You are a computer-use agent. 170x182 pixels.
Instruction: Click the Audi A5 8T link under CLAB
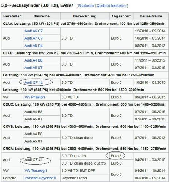pos(33,68)
